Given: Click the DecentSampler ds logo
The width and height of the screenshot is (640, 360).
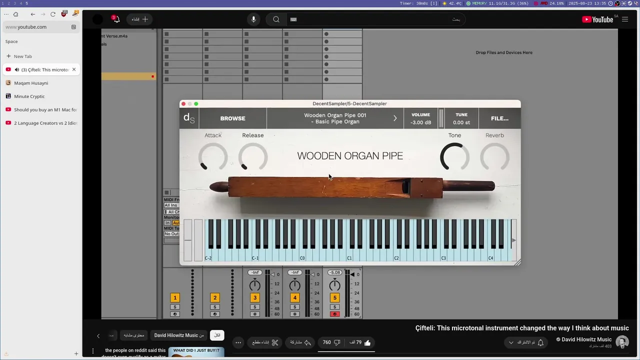Looking at the screenshot, I should coord(189,118).
